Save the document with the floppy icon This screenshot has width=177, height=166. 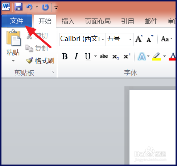(18, 7)
